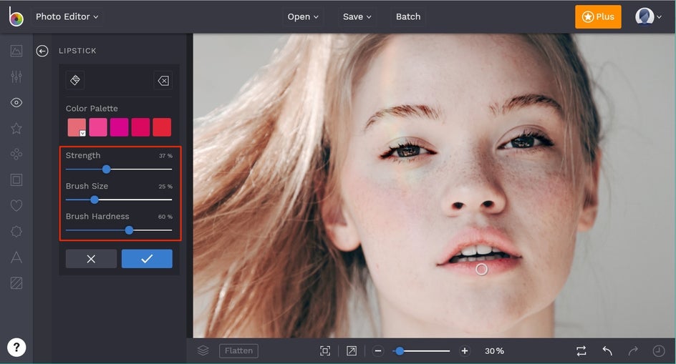The width and height of the screenshot is (676, 364).
Task: Click the Brush Size slider handle
Action: [95, 200]
